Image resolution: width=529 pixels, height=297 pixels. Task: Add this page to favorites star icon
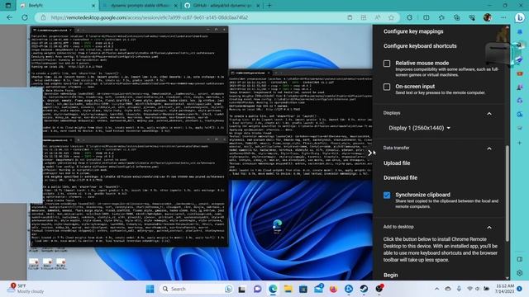pos(391,17)
